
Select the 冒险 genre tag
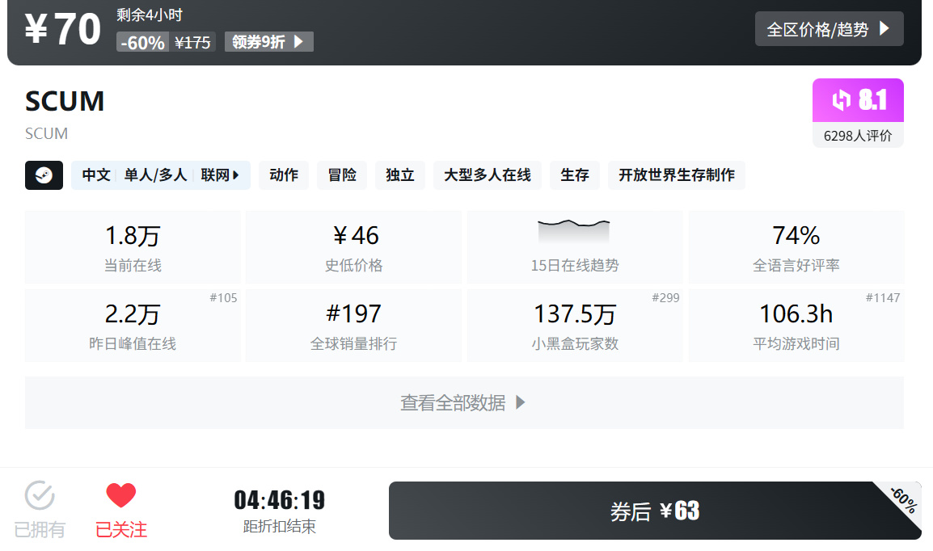tap(342, 175)
